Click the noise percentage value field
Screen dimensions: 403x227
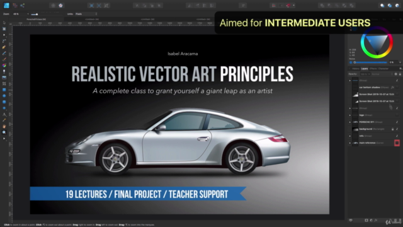point(393,62)
